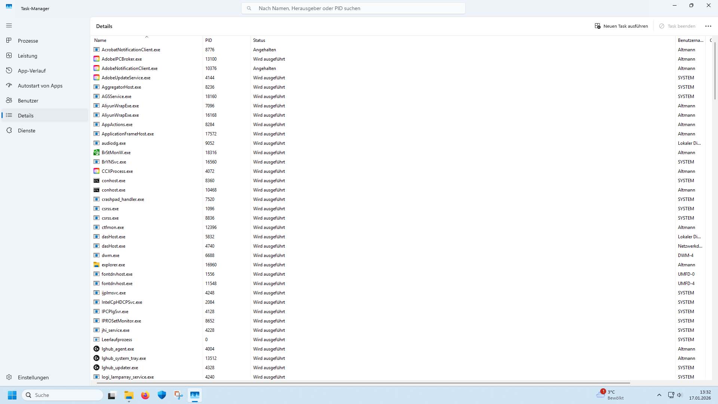Open Autostart von Apps icon

click(x=9, y=85)
